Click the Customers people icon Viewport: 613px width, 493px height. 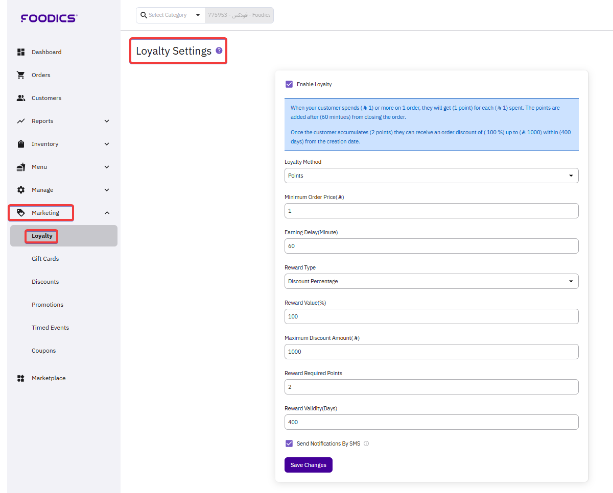pos(21,98)
